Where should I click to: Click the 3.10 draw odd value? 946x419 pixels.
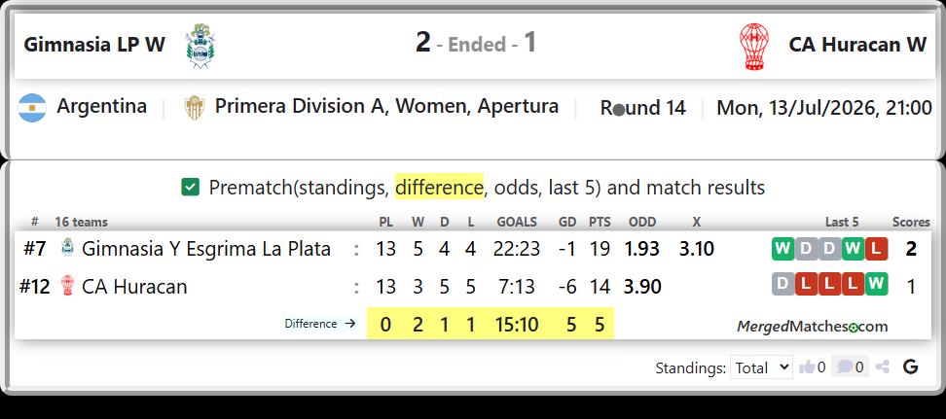(696, 248)
